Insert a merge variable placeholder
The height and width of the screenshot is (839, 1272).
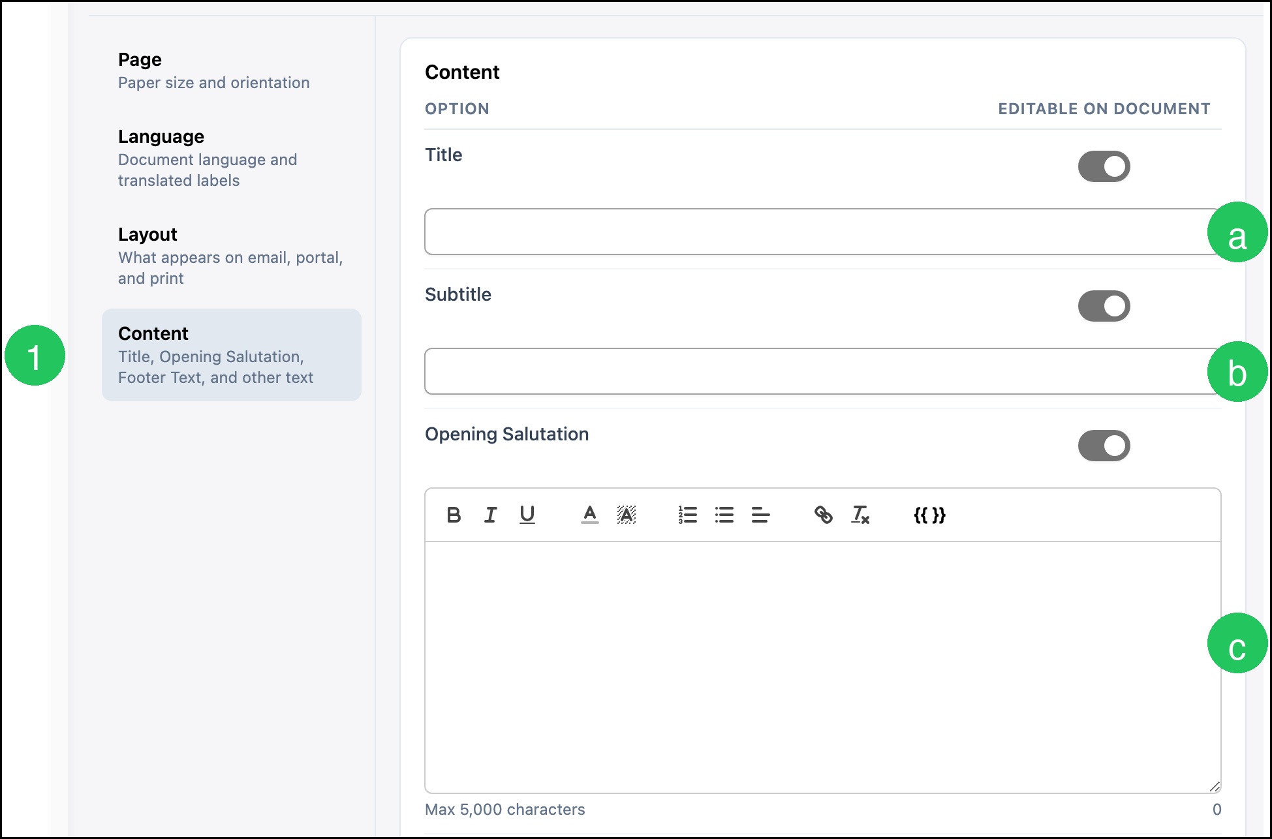click(929, 515)
